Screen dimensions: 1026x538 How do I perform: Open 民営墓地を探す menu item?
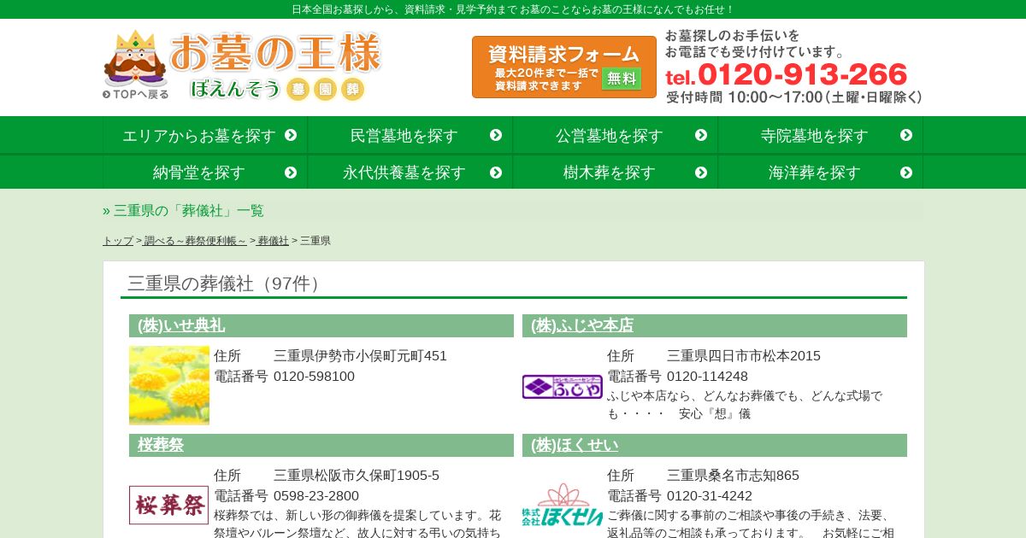click(410, 135)
